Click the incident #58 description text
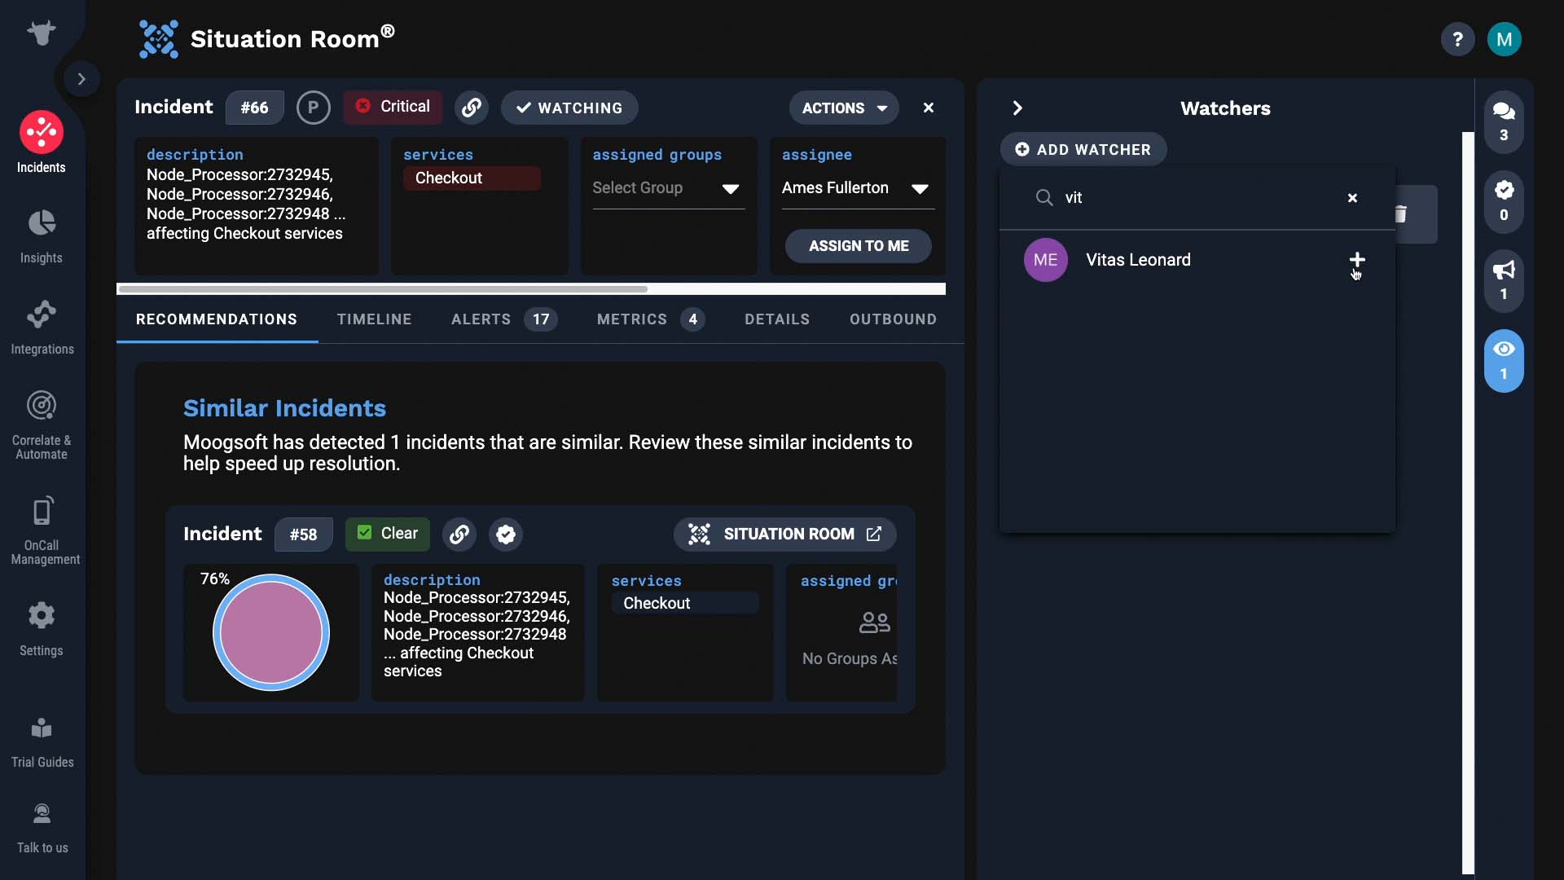 click(x=477, y=634)
